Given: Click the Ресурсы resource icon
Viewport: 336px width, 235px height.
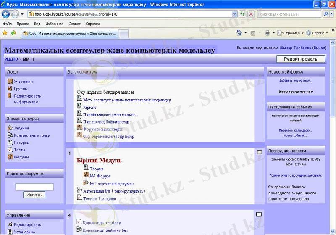Looking at the screenshot, I should click(x=10, y=143).
